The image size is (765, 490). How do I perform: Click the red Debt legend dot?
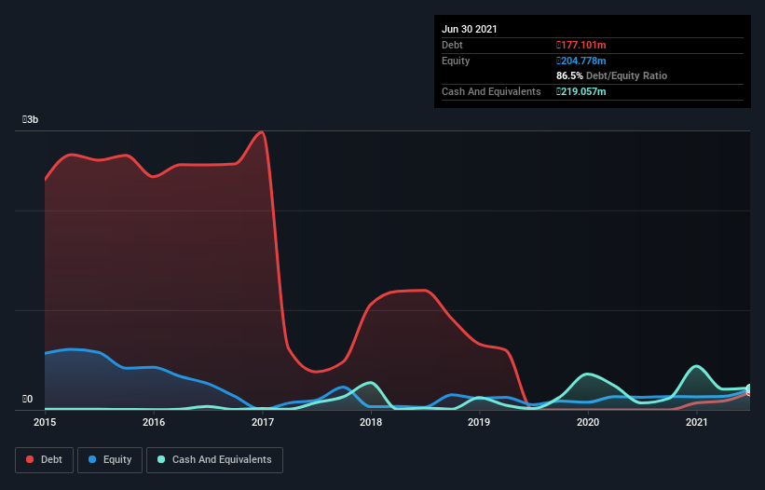point(30,459)
